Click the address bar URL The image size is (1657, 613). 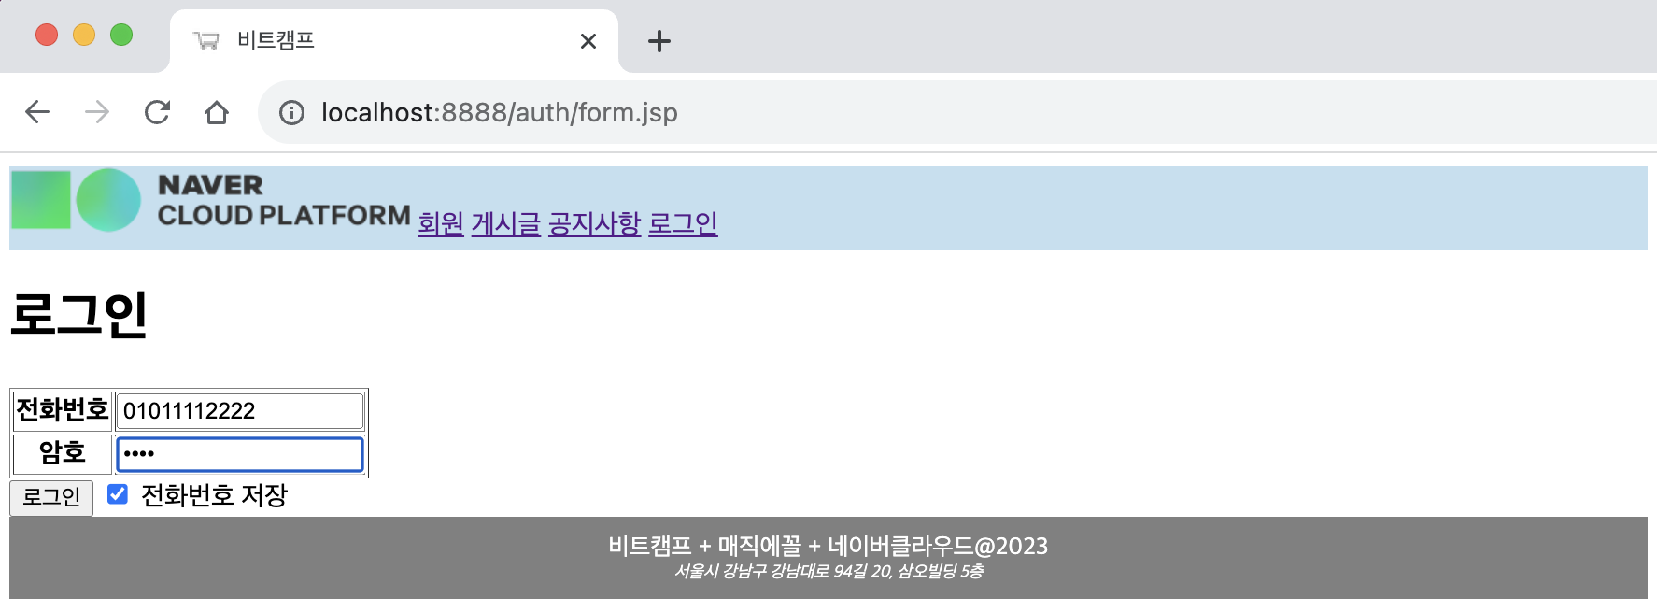click(x=500, y=113)
